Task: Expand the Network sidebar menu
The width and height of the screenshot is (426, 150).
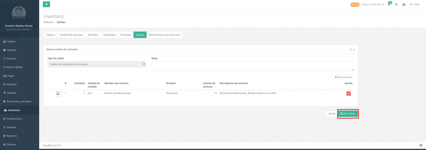Action: point(20,84)
